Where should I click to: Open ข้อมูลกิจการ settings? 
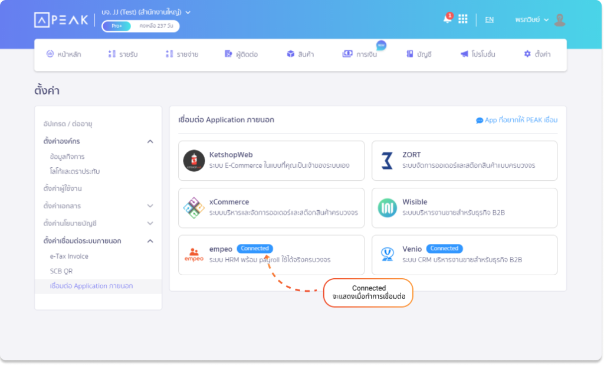click(x=67, y=157)
